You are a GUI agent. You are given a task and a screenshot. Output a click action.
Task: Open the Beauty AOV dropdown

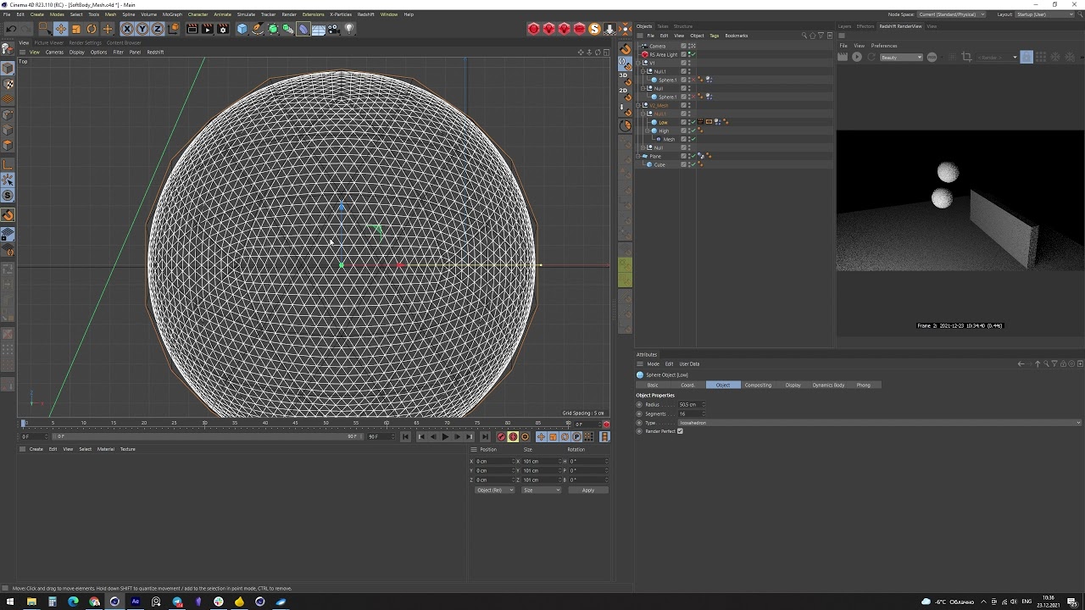coord(902,57)
